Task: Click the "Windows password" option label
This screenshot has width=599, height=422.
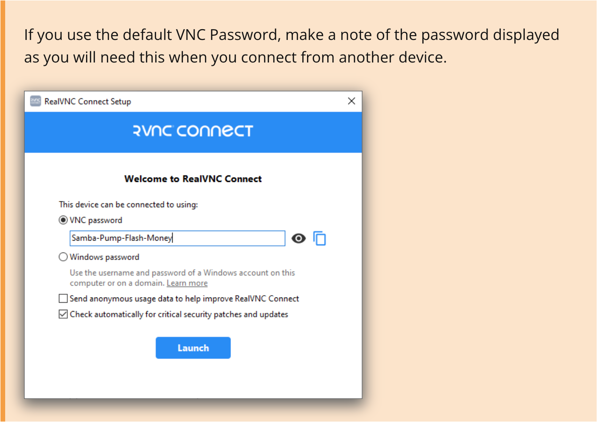Action: coord(104,257)
